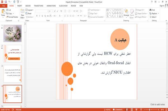This screenshot has width=168, height=111.
Task: Open the Shape Effects dropdown
Action: coord(141,17)
